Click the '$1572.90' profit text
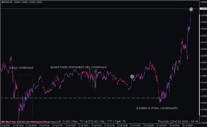 [x=91, y=121]
